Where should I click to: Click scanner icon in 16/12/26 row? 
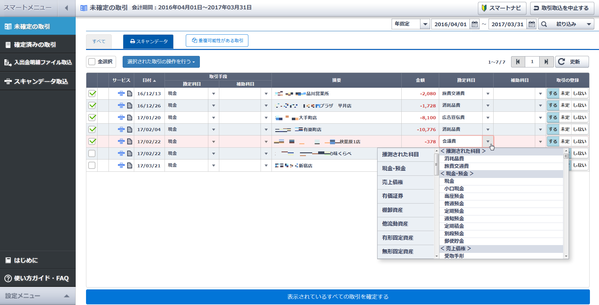[x=121, y=106]
